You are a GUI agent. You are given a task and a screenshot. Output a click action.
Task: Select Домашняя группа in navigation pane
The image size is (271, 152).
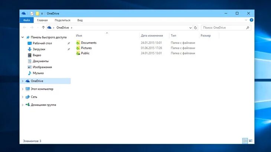coord(43,105)
